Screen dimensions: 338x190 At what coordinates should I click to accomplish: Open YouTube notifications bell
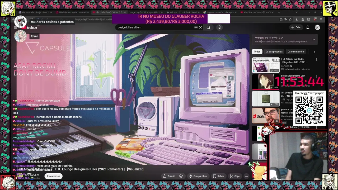tap(308, 27)
